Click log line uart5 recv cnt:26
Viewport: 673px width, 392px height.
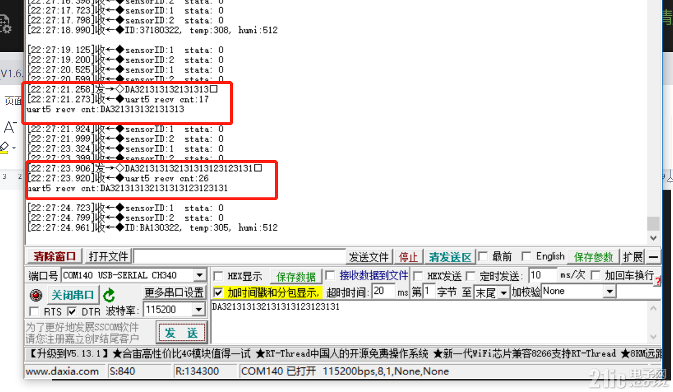pyautogui.click(x=118, y=178)
